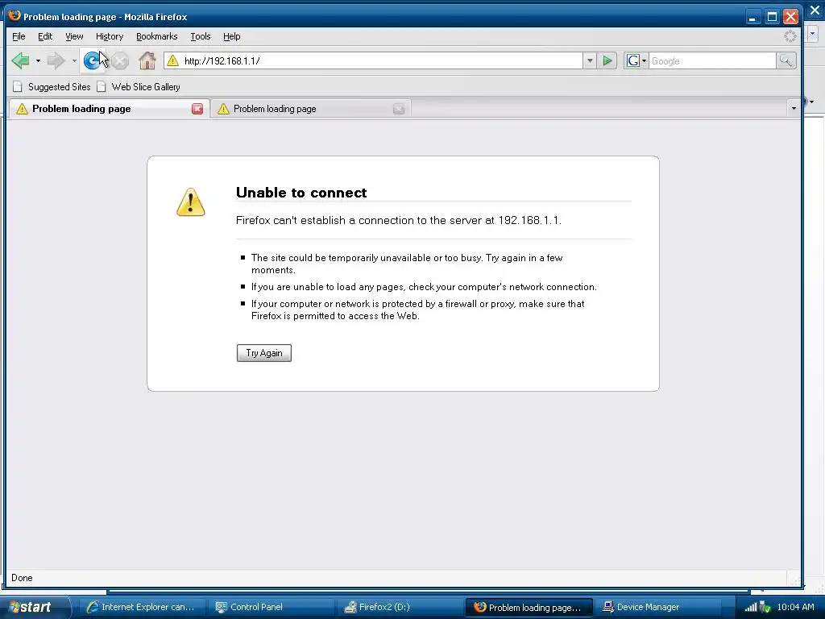Screen dimensions: 825x619
Task: Close the active tab with red X
Action: pos(197,109)
